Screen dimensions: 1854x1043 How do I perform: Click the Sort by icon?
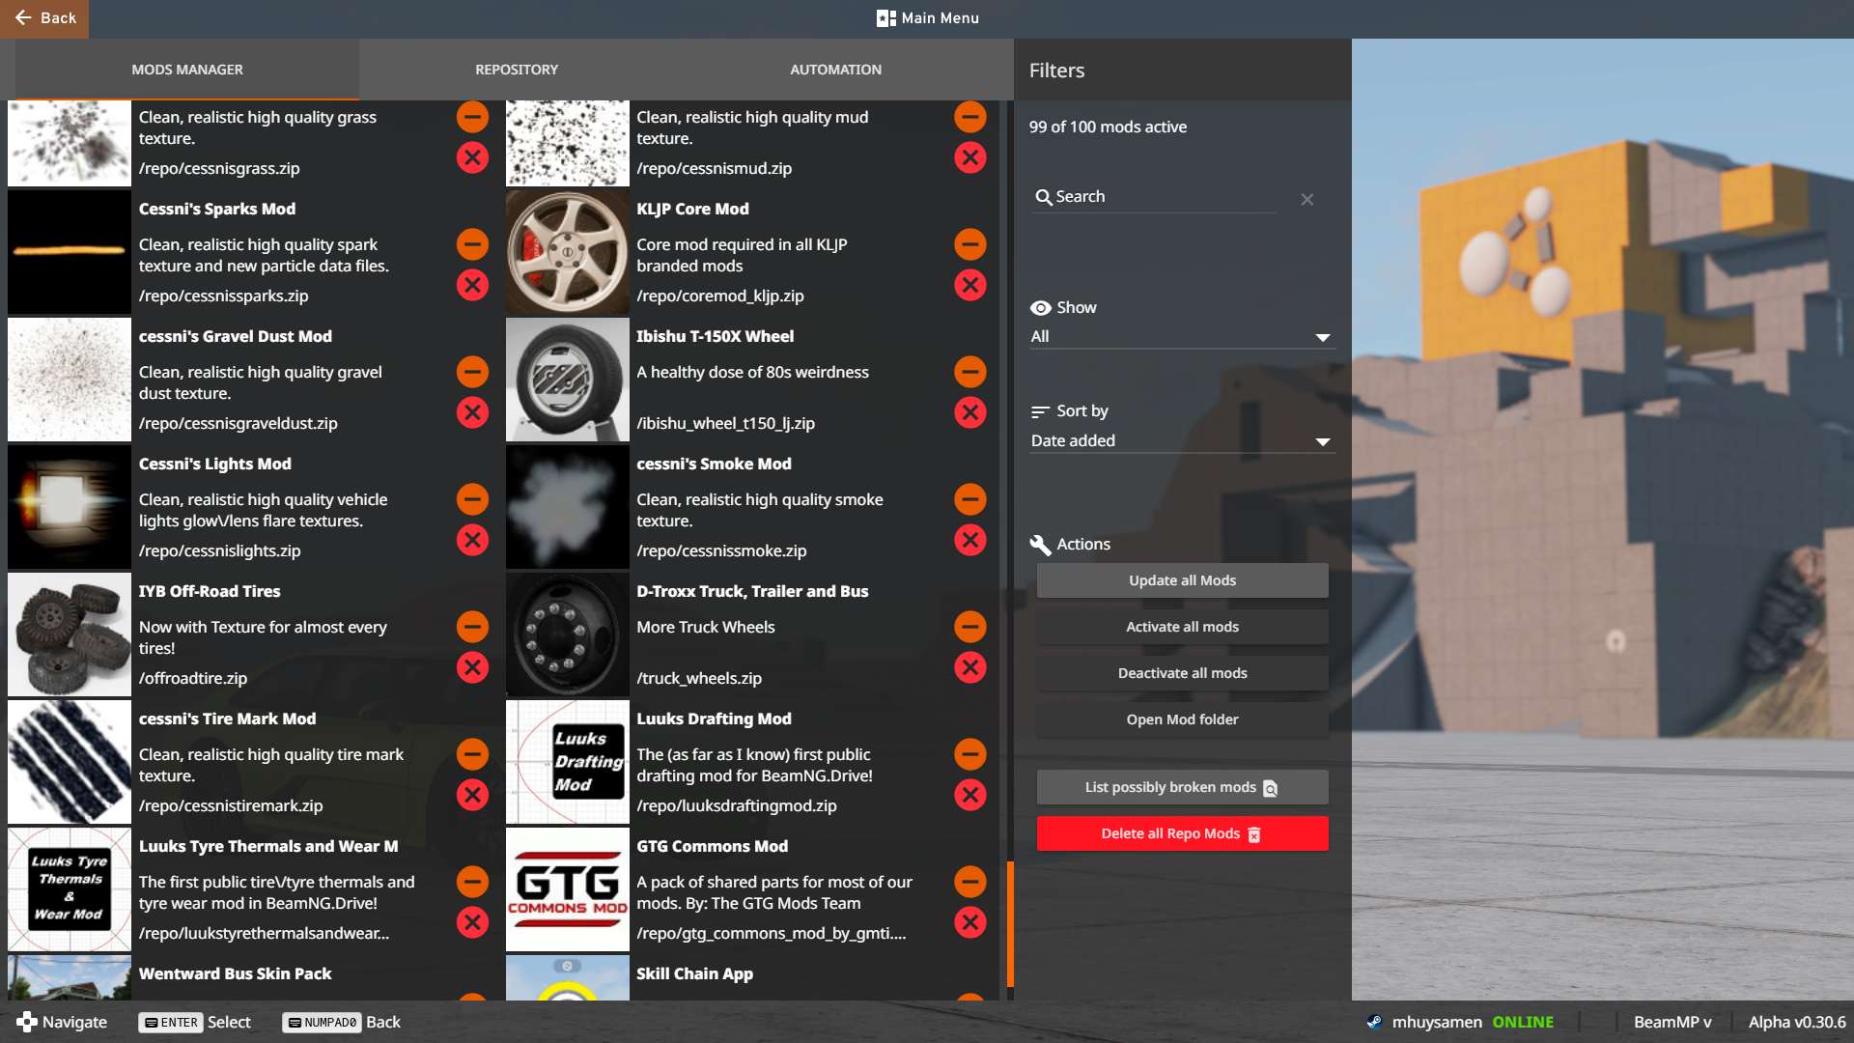1040,411
